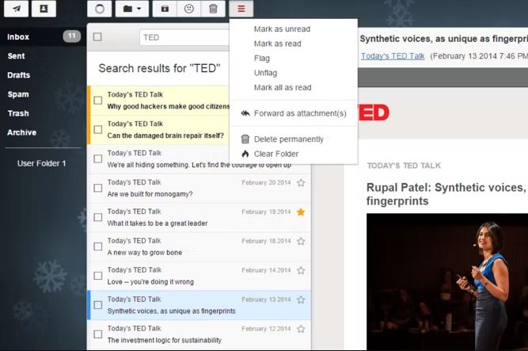Click the compose message paper plane icon
The image size is (528, 351).
[x=16, y=9]
